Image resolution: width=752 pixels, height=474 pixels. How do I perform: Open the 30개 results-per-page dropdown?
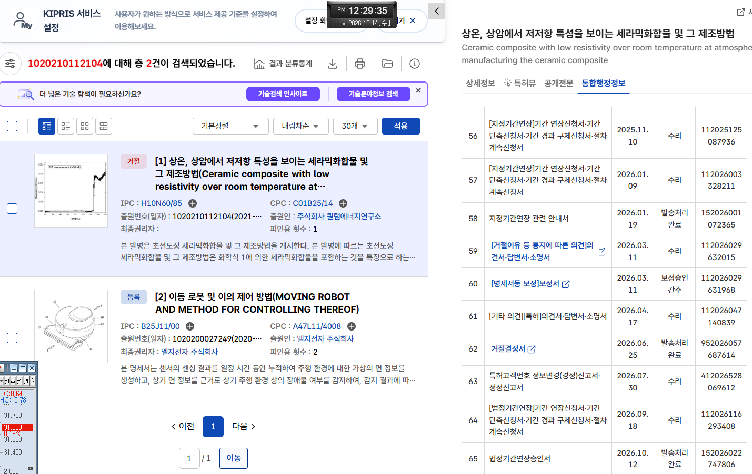(355, 126)
